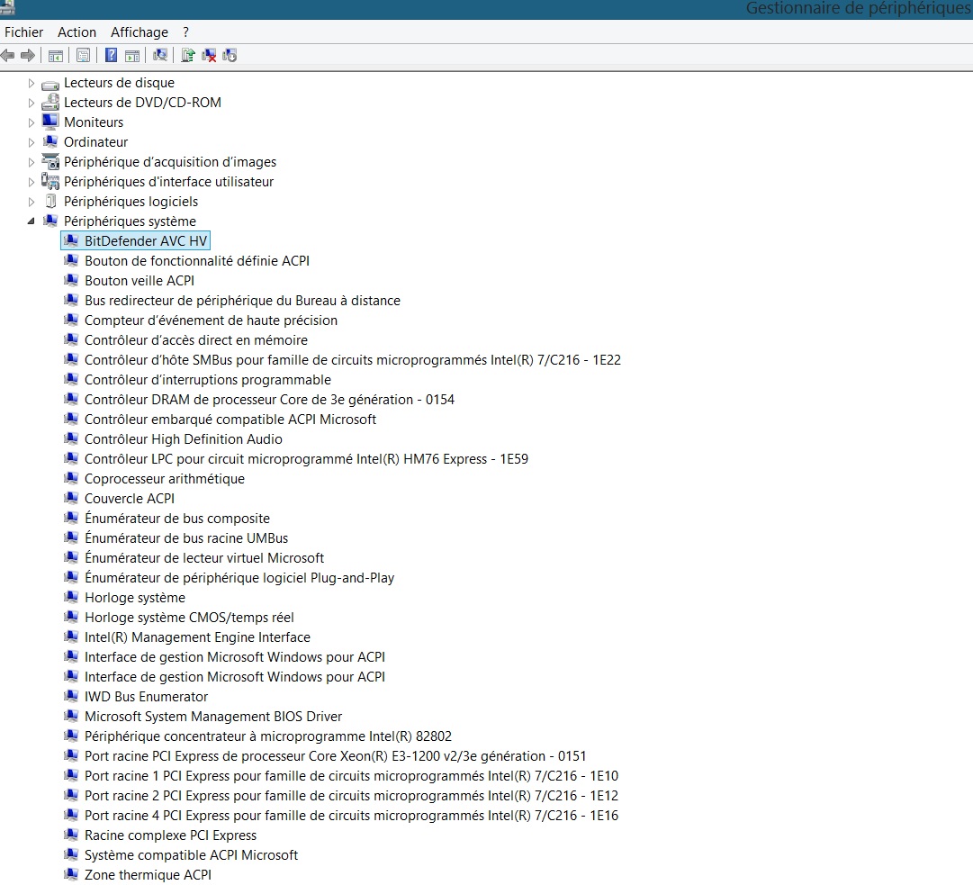
Task: Click the Lecteurs de DVD/CD-ROM icon
Action: pyautogui.click(x=50, y=103)
